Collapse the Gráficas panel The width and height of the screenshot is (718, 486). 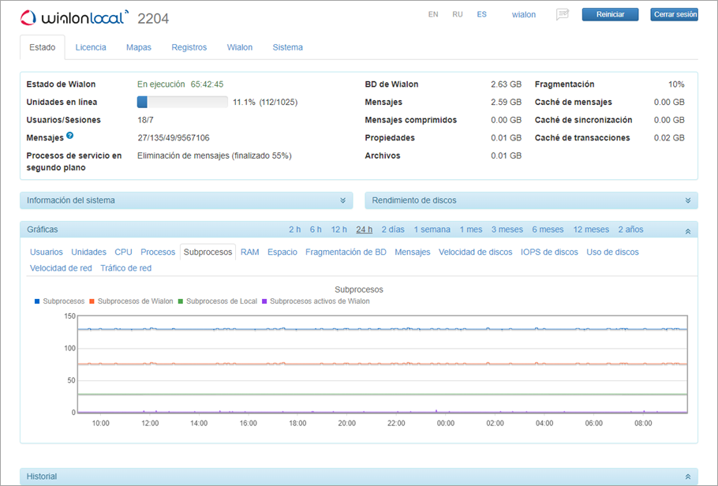[x=687, y=230]
